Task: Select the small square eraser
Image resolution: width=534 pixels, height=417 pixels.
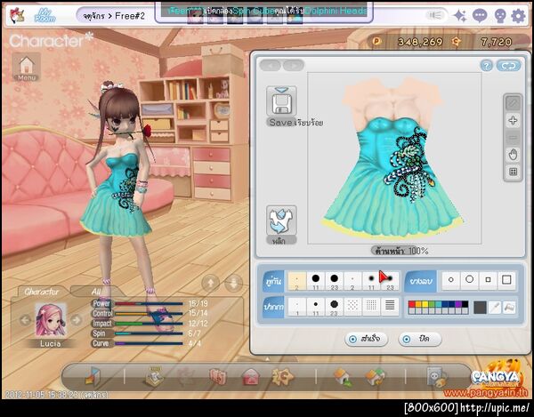Action: click(488, 280)
